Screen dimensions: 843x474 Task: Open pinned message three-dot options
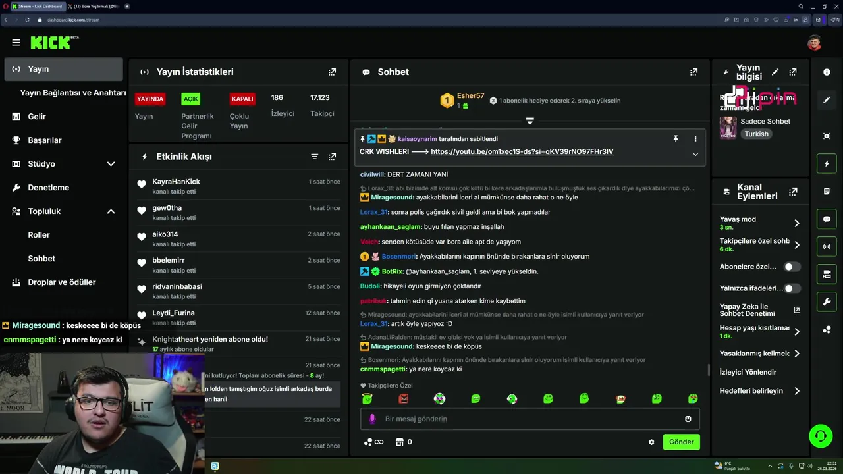(x=695, y=139)
